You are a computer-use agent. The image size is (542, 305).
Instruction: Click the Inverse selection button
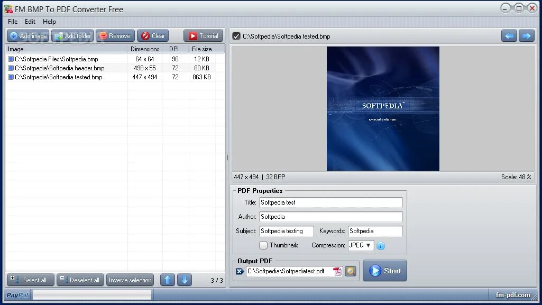(130, 280)
